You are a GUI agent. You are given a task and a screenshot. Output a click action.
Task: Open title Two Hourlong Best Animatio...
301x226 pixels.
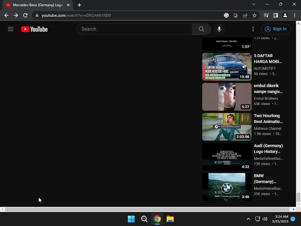coord(268,119)
